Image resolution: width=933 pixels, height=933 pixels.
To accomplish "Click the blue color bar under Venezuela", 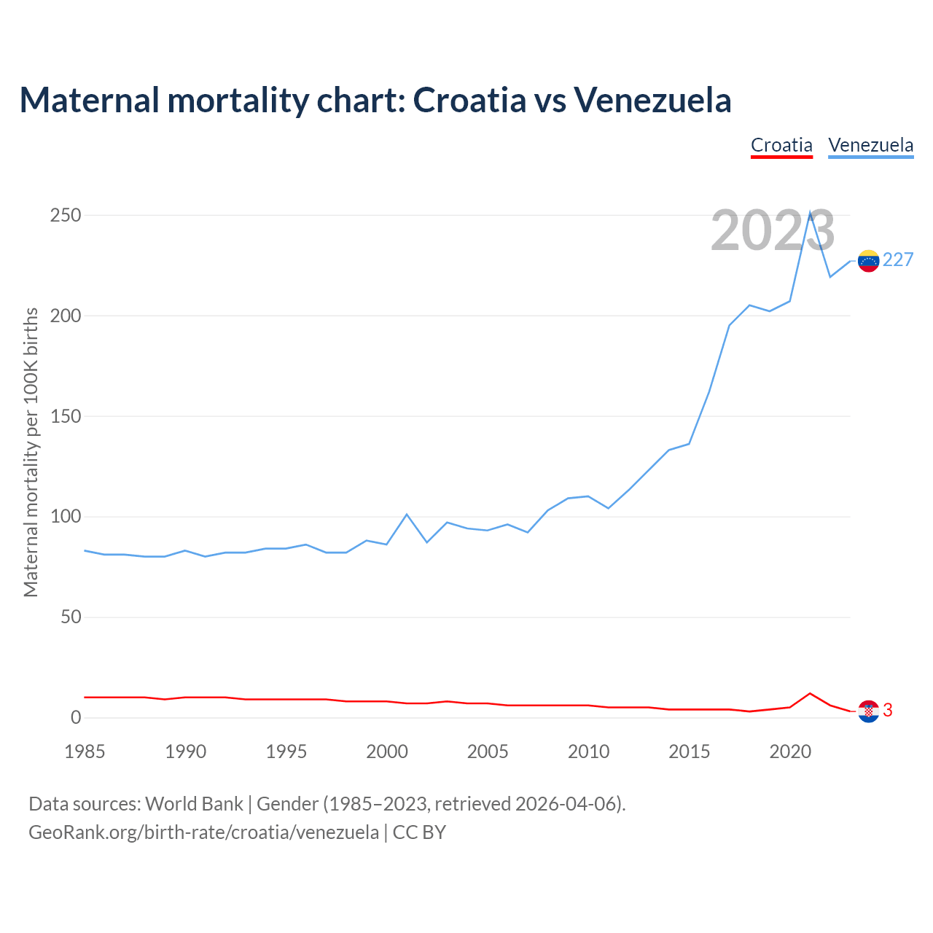I will point(870,156).
